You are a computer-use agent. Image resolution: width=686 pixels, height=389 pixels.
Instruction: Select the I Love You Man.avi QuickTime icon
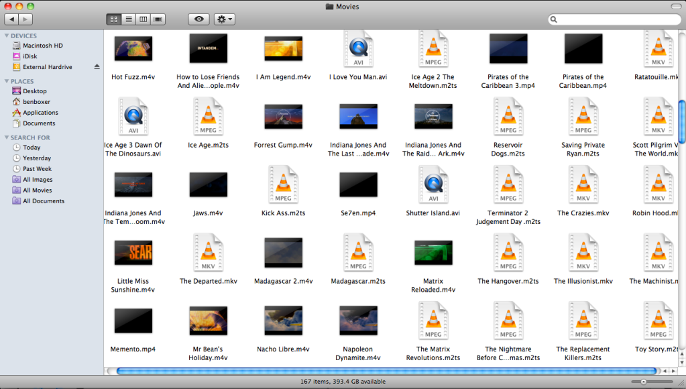pos(358,48)
